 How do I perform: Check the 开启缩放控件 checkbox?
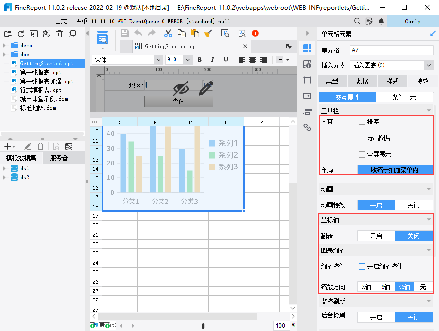[x=362, y=267]
